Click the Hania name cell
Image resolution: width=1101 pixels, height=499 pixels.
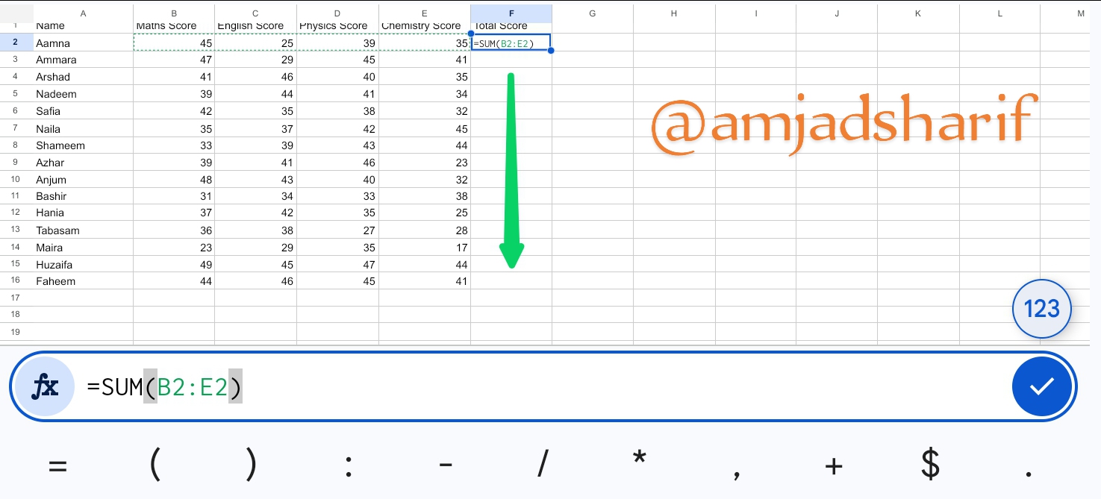pyautogui.click(x=82, y=213)
